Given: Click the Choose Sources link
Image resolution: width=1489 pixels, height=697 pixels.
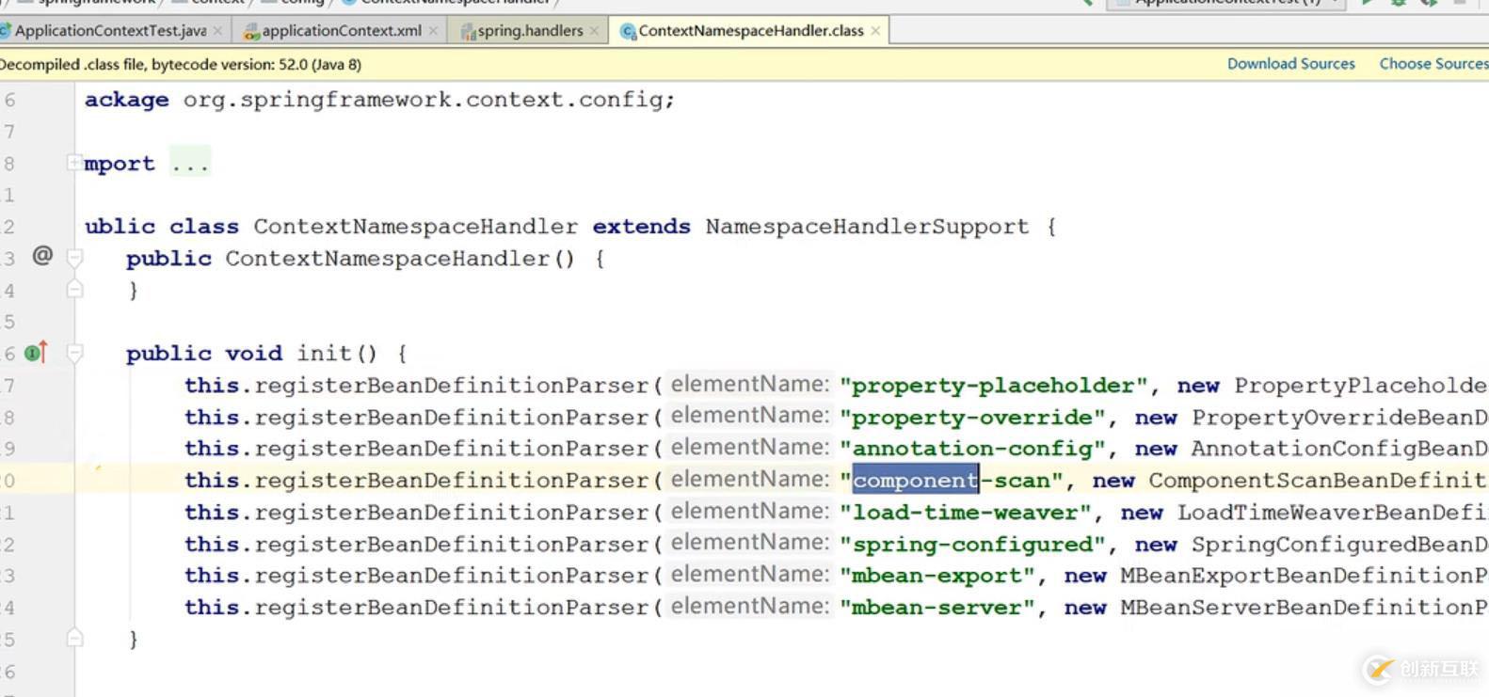Looking at the screenshot, I should click(1433, 64).
